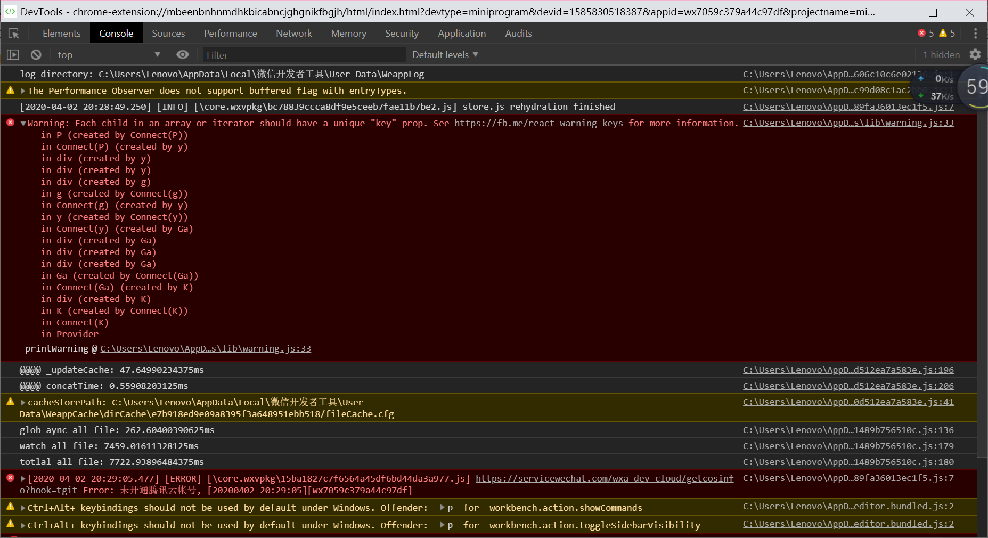
Task: Go to the Memory tab
Action: pyautogui.click(x=349, y=34)
